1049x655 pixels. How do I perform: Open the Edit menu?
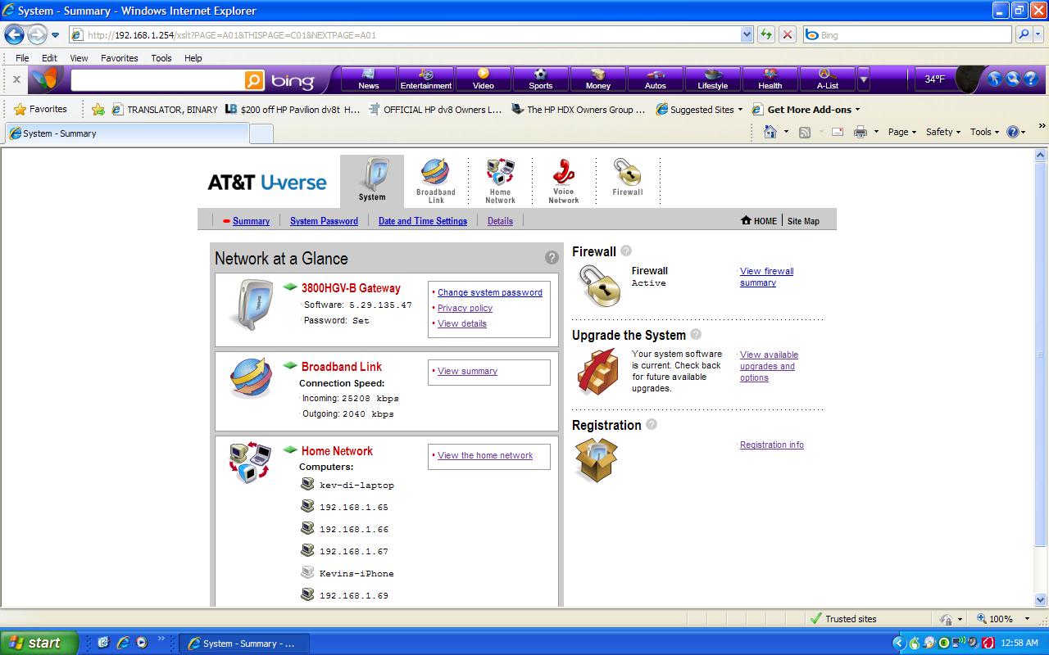click(x=49, y=58)
